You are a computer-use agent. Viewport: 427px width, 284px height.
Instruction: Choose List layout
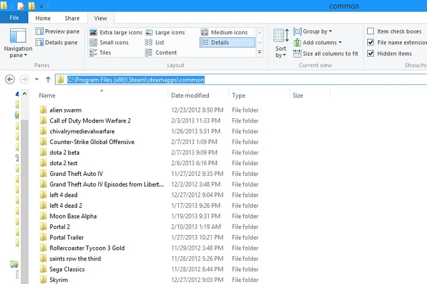point(154,43)
